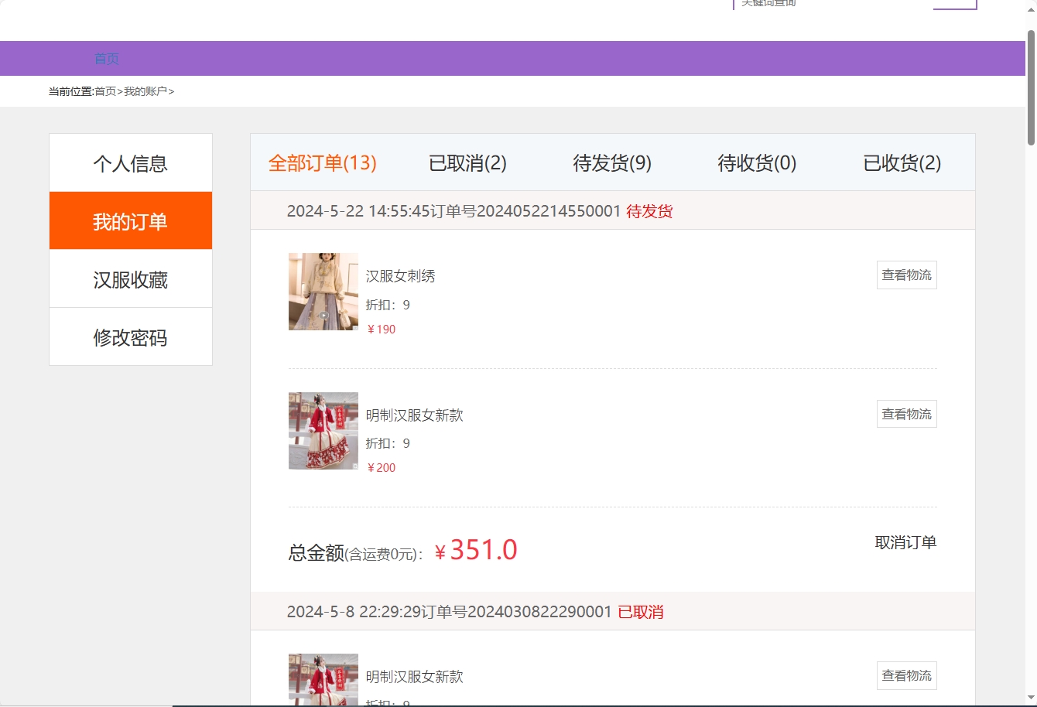Click 首页 in the navigation bar

click(x=106, y=58)
